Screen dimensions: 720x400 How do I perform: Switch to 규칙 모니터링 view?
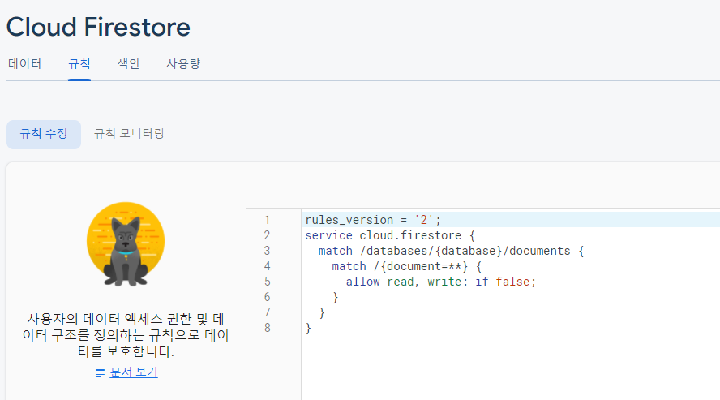pos(129,134)
